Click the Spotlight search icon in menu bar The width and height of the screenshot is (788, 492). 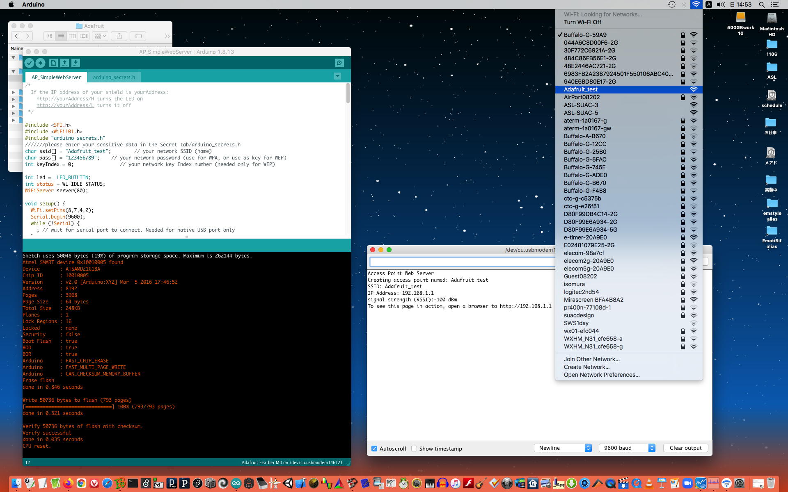(762, 5)
